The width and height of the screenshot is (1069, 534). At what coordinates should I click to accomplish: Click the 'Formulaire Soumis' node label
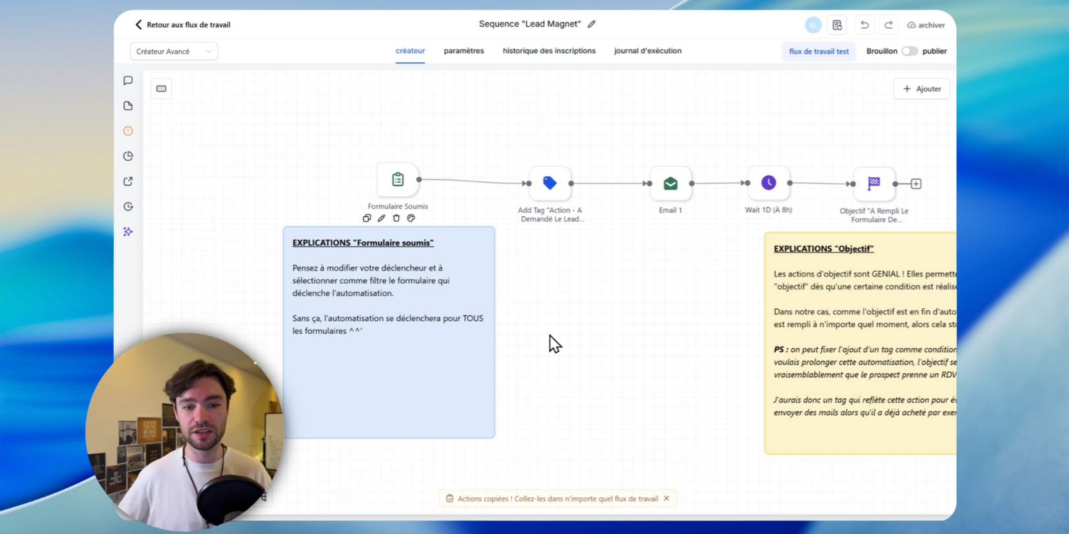pyautogui.click(x=398, y=206)
